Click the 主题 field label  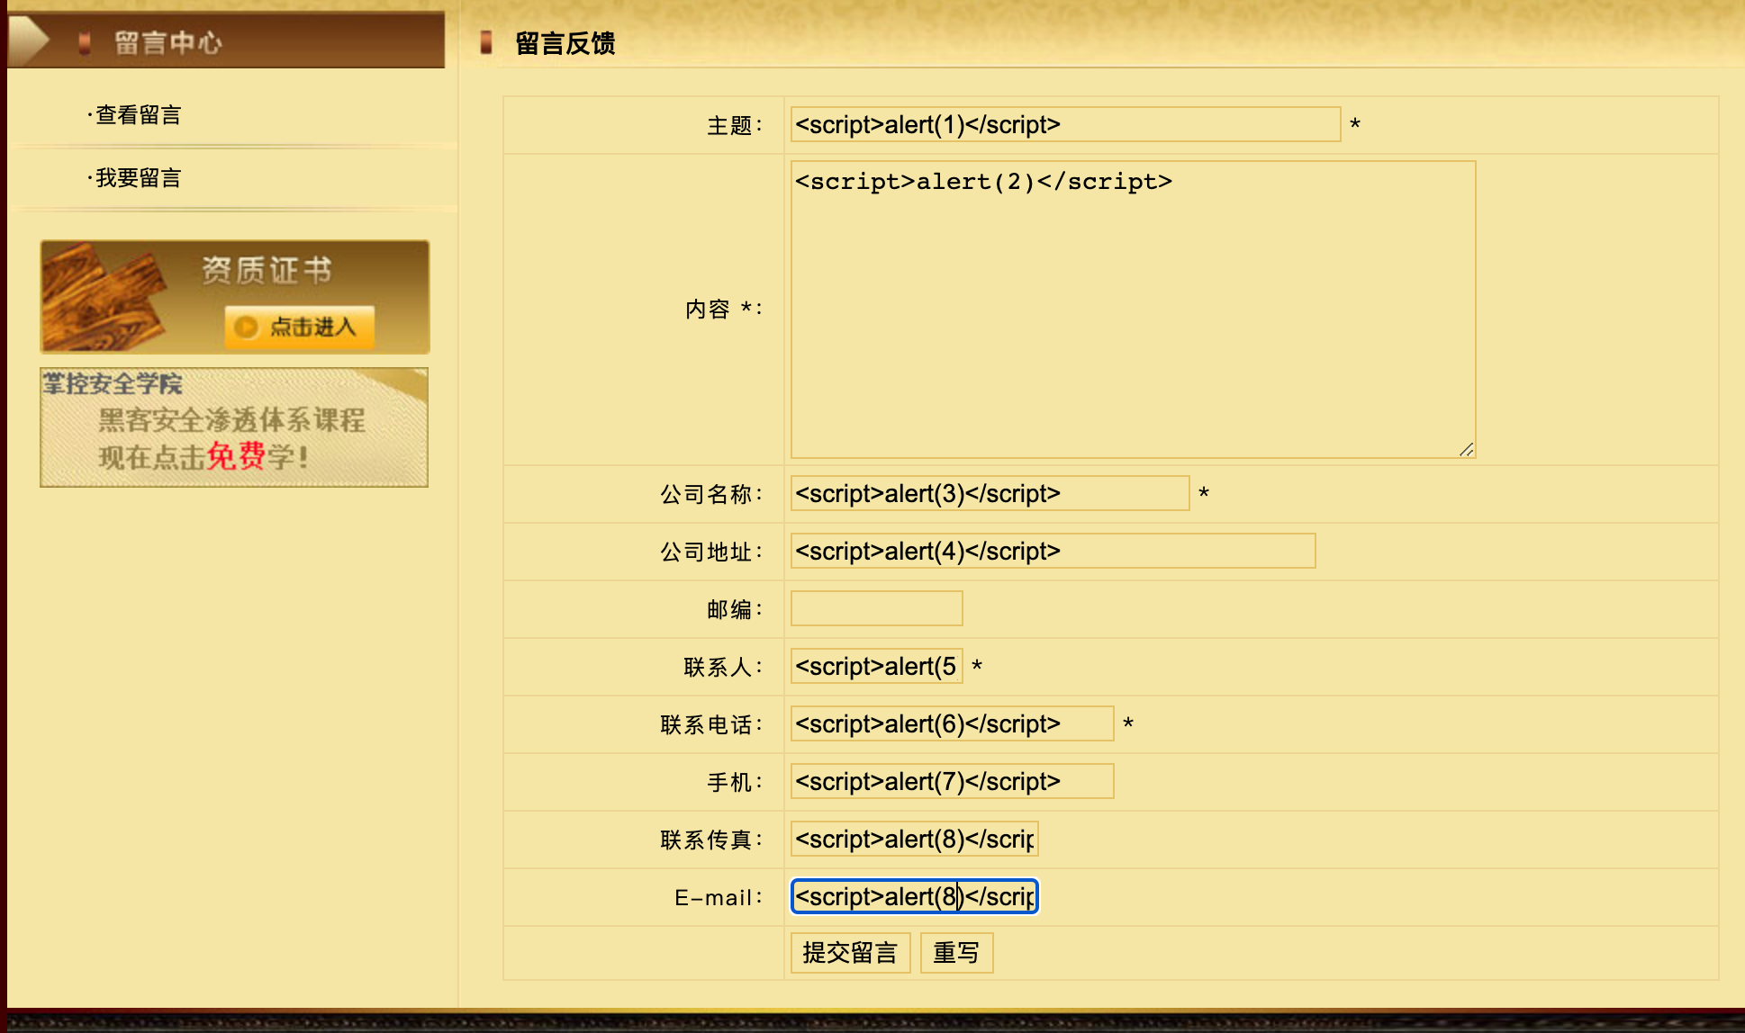click(x=735, y=125)
